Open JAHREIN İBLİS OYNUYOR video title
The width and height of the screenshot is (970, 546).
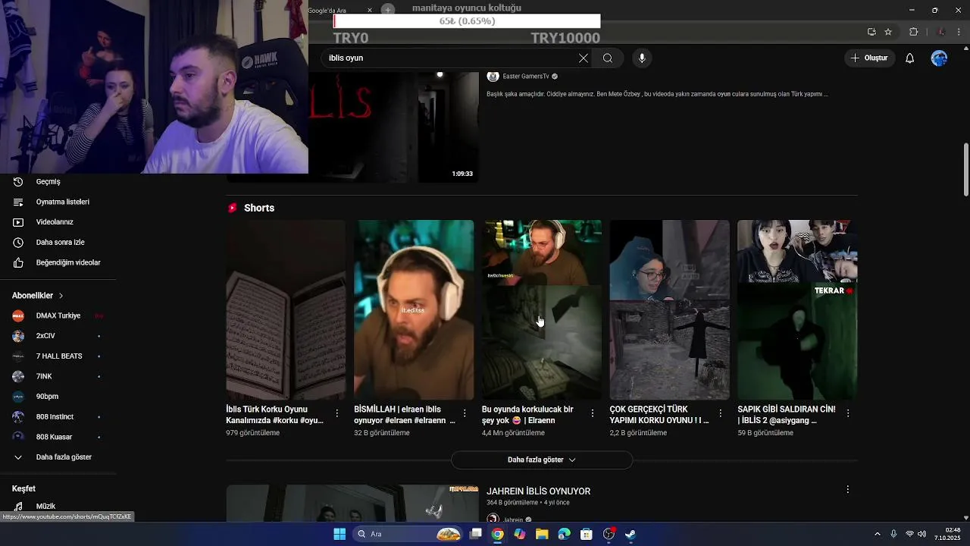pos(538,491)
